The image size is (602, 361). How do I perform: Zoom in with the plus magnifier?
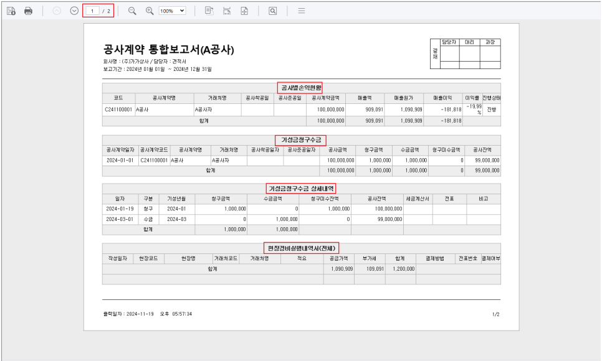[150, 11]
